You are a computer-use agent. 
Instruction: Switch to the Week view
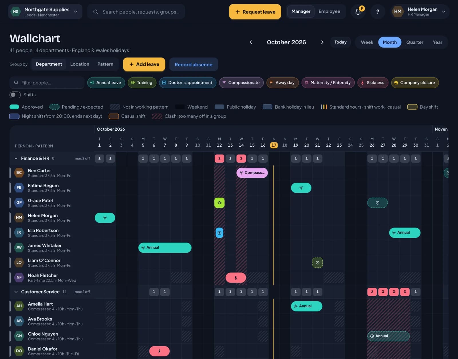pyautogui.click(x=367, y=42)
